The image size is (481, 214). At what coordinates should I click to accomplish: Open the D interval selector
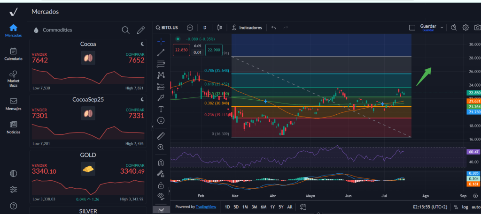coord(205,28)
